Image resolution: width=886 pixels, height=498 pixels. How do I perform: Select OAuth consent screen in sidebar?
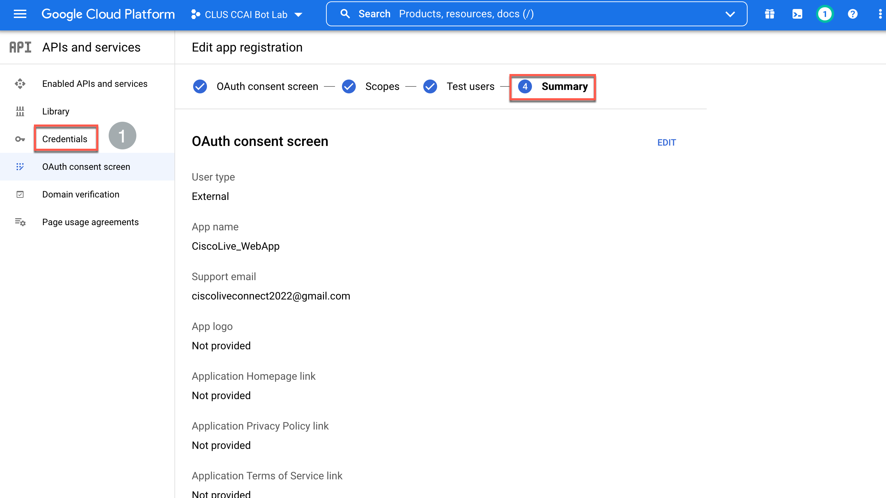87,167
